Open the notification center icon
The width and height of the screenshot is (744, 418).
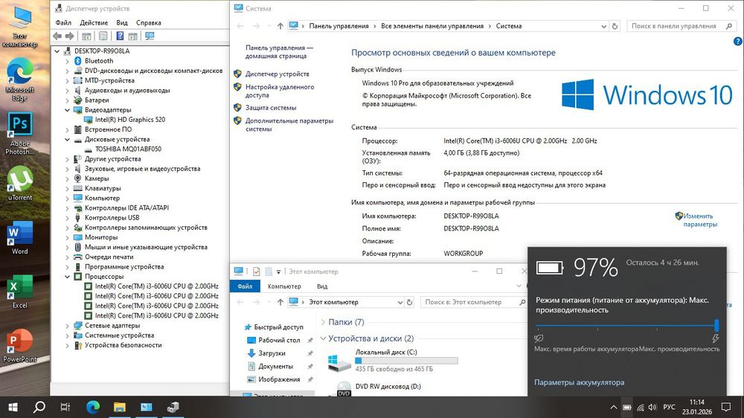click(726, 407)
